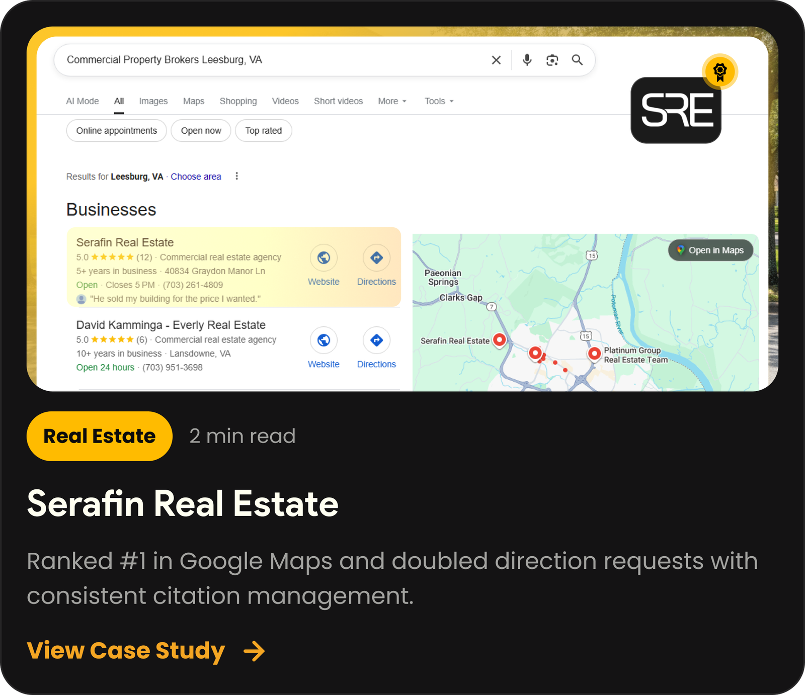The width and height of the screenshot is (805, 695).
Task: Click the map preview area
Action: 585,312
